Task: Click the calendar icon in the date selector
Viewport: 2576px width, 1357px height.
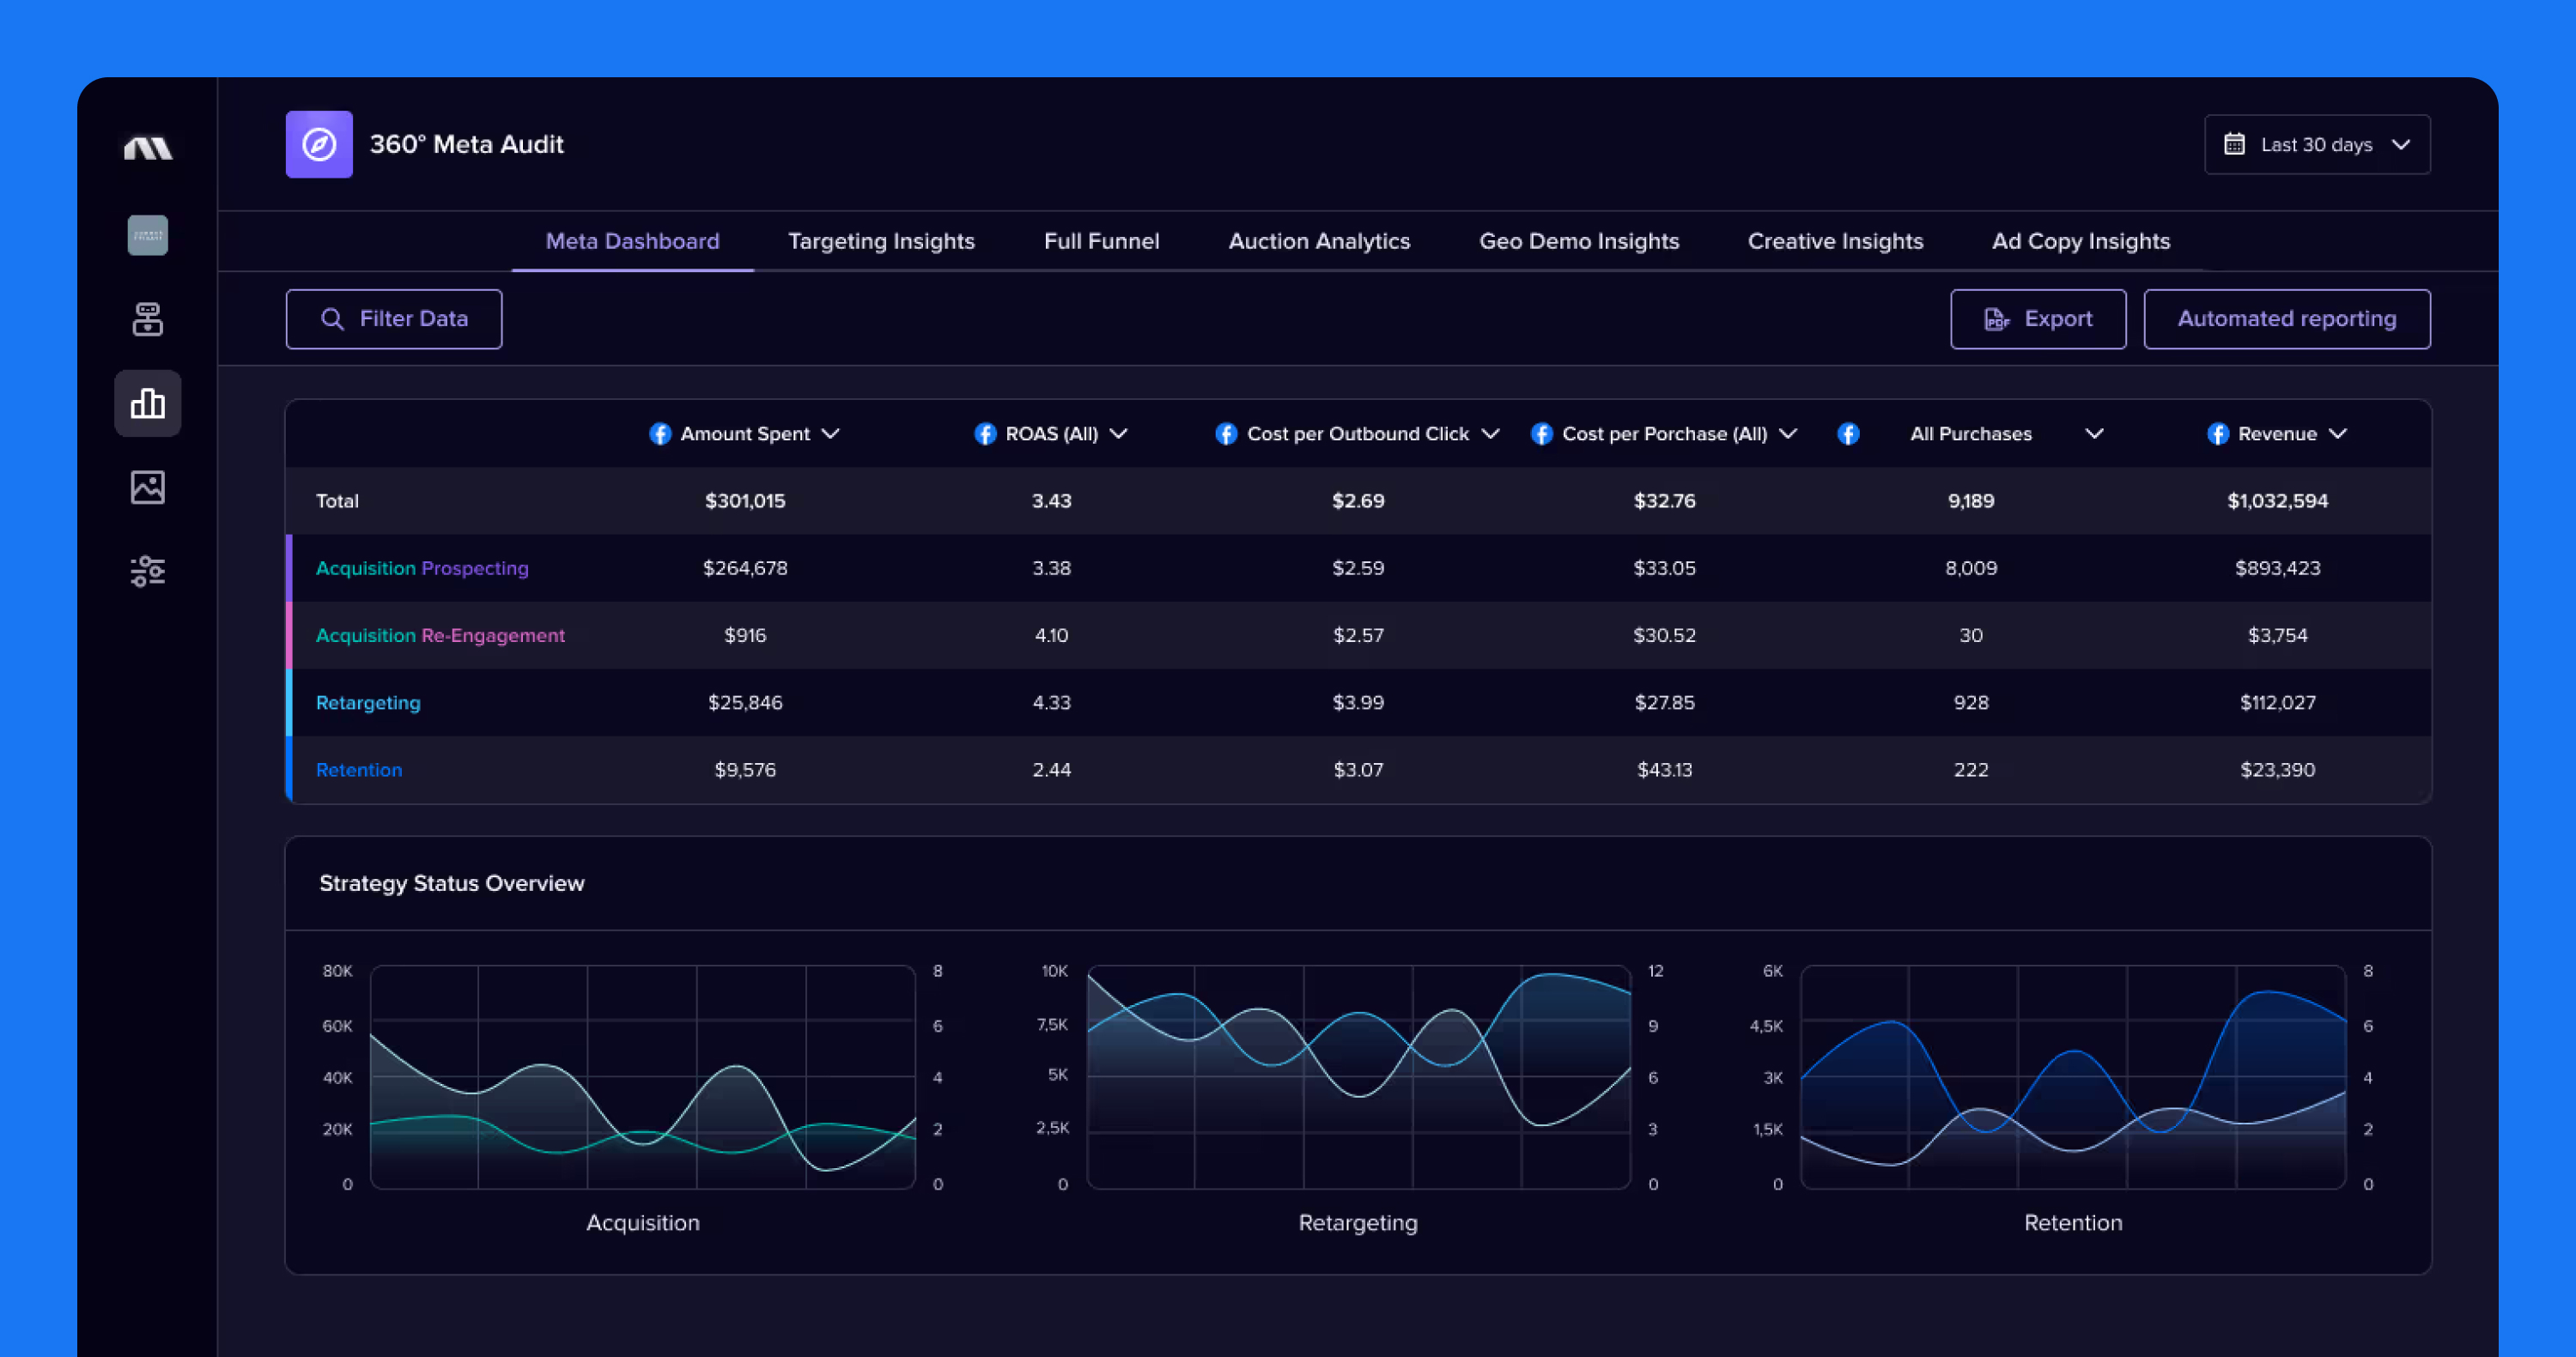Action: point(2234,145)
